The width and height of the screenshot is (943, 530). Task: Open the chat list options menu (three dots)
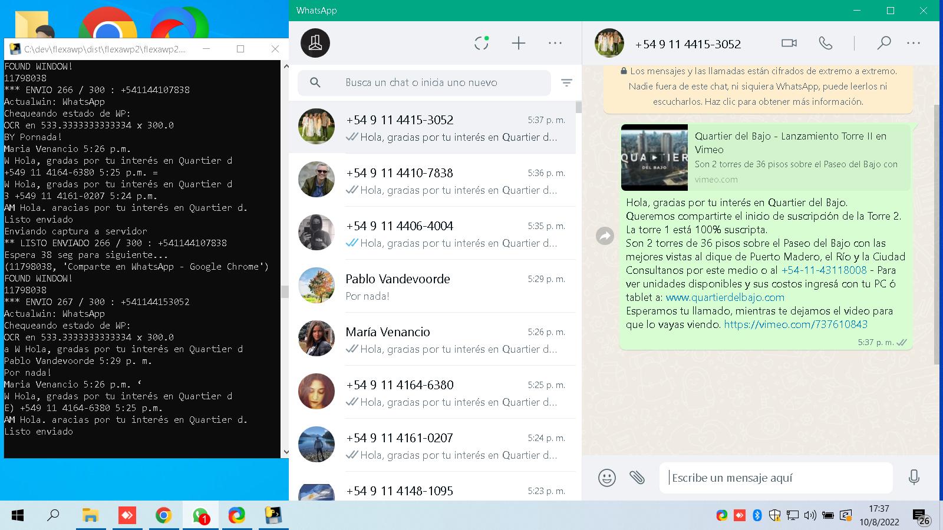point(555,43)
